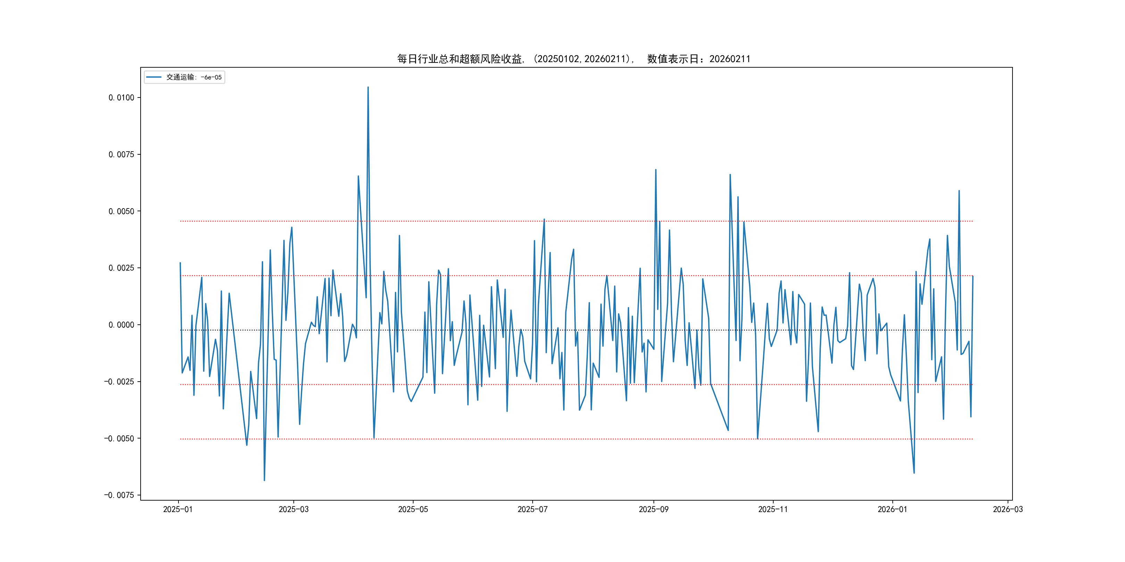Click the 2025-03 x-axis tick label
Image resolution: width=1125 pixels, height=562 pixels.
(293, 509)
